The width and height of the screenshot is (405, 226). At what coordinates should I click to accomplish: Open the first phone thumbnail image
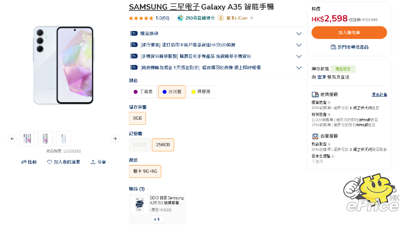coord(27,138)
